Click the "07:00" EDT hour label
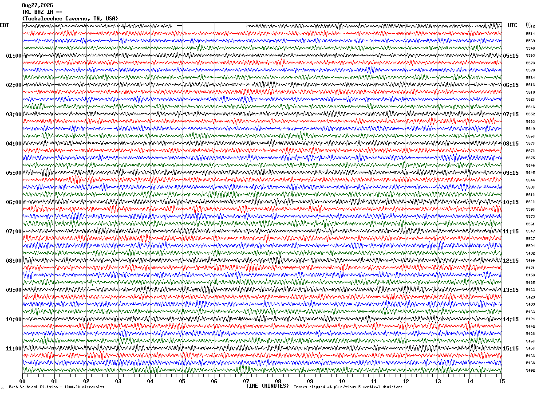The height and width of the screenshot is (393, 537). [x=14, y=232]
